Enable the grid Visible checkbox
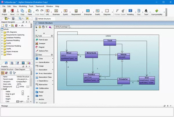This screenshot has height=117, width=174. (23, 91)
